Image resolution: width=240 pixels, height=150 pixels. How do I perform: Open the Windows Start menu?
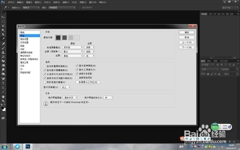[x=4, y=147]
